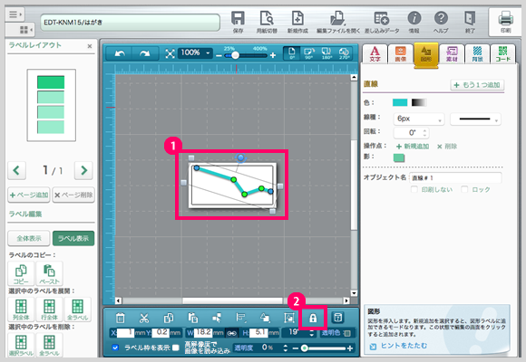Viewport: 526px width, 362px height.
Task: Select the 90° rotation view icon
Action: tap(308, 53)
